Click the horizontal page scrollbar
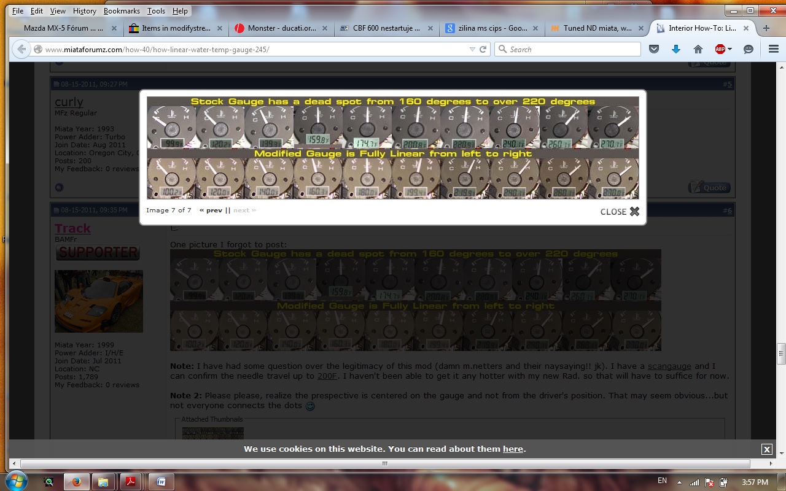The image size is (786, 491). click(x=385, y=463)
